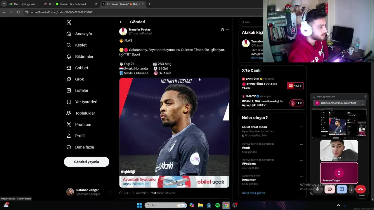374x210 pixels.
Task: Click the site info icon in address bar
Action: pyautogui.click(x=27, y=12)
